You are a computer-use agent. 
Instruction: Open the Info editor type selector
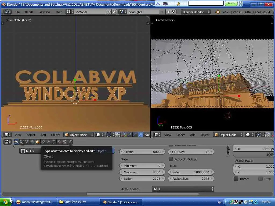[7, 12]
